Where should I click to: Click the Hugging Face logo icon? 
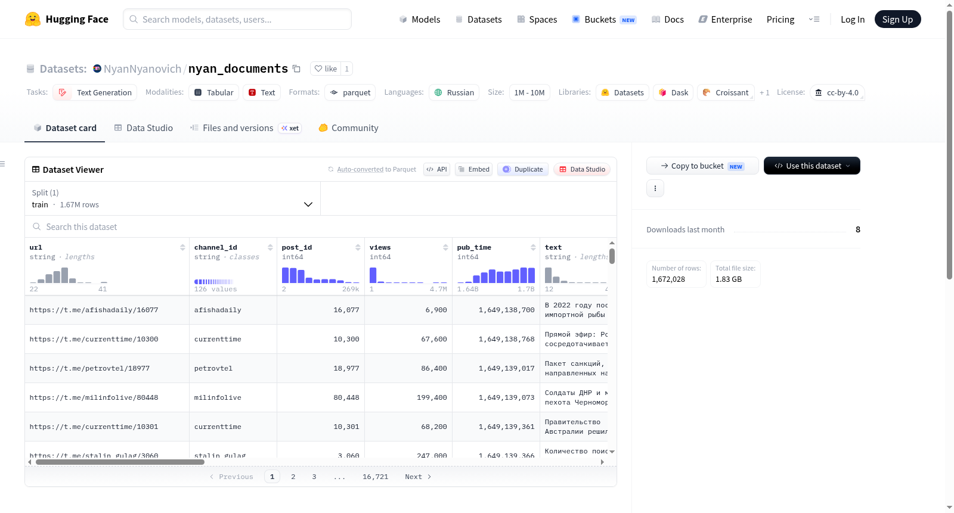pyautogui.click(x=33, y=19)
